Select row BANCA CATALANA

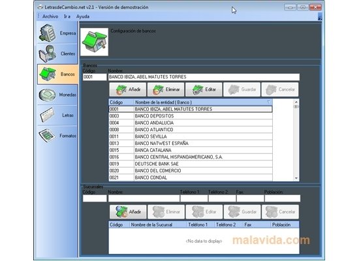[191, 150]
